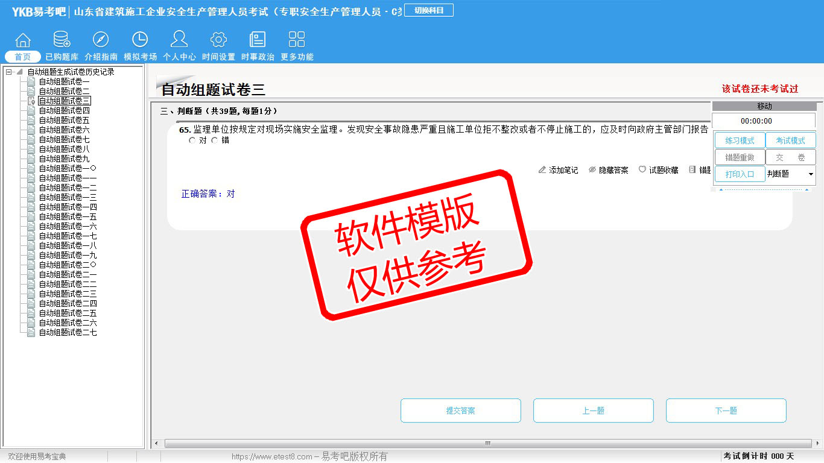Switch to 考试模式 tab
The height and width of the screenshot is (463, 824).
point(790,140)
